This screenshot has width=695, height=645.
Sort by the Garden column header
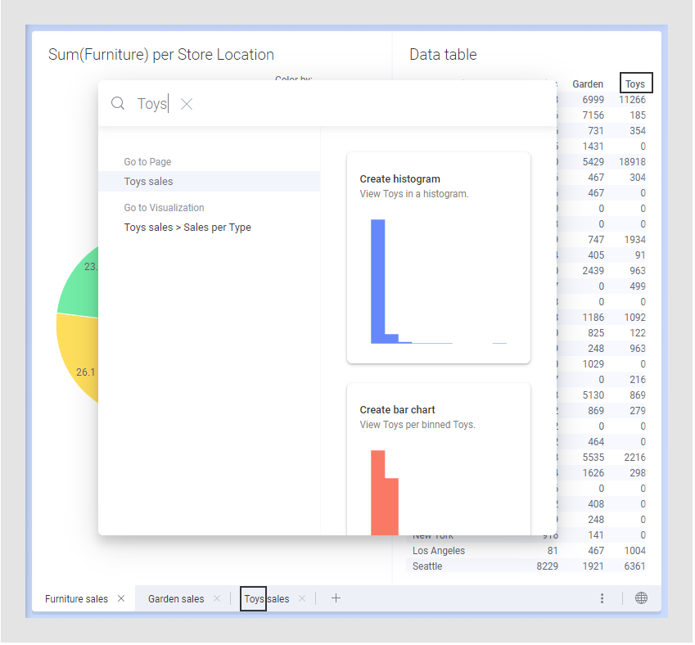tap(588, 83)
